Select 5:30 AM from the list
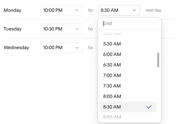 point(128,44)
